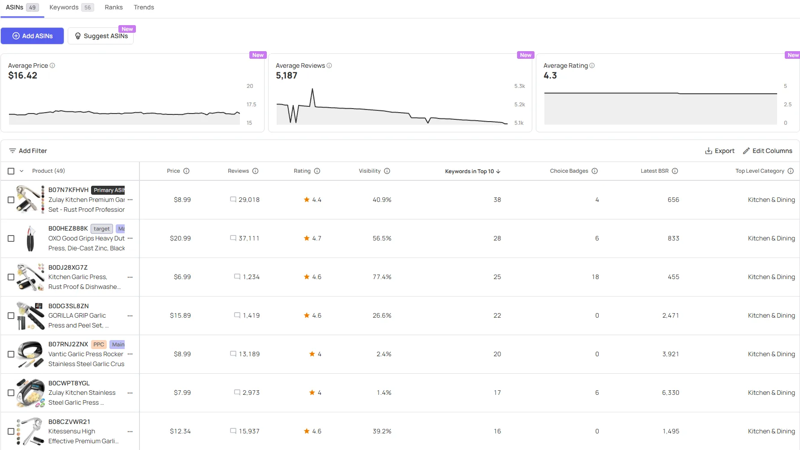Viewport: 800px width, 450px height.
Task: Click the info icon next to Average Rating
Action: coord(592,66)
